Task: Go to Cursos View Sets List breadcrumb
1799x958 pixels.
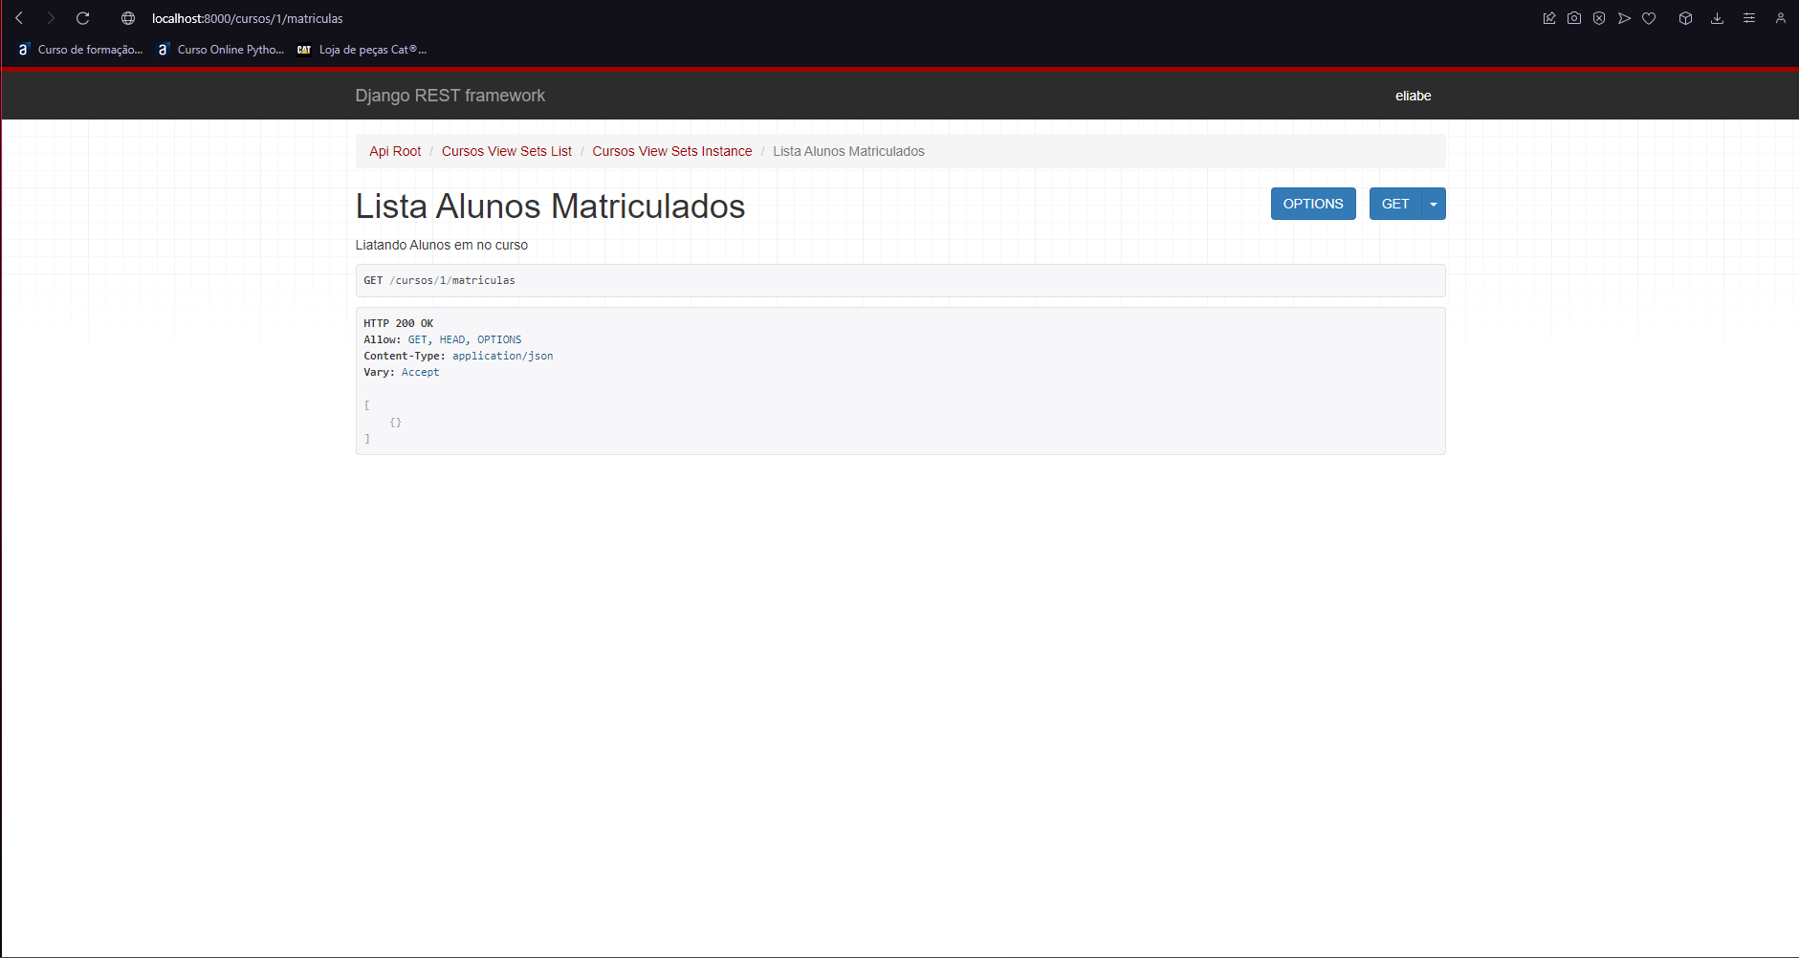Action: pos(507,151)
